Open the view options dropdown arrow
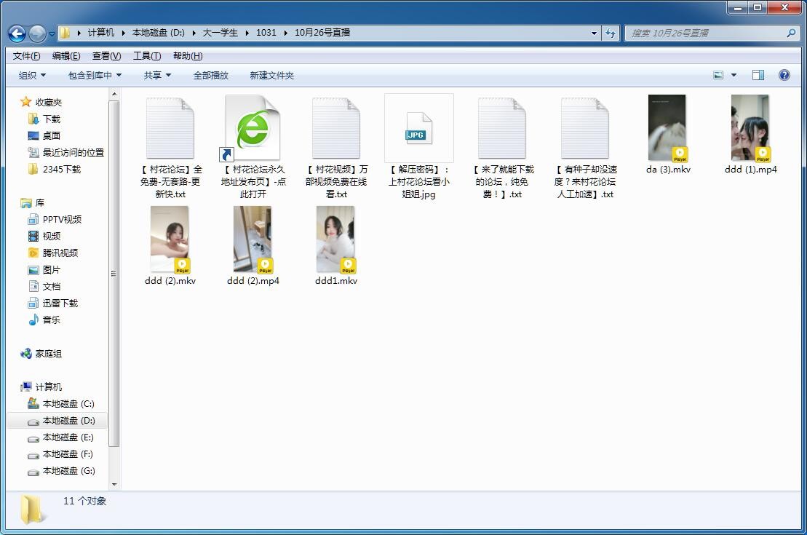Screen dimensions: 807x535 tap(734, 75)
